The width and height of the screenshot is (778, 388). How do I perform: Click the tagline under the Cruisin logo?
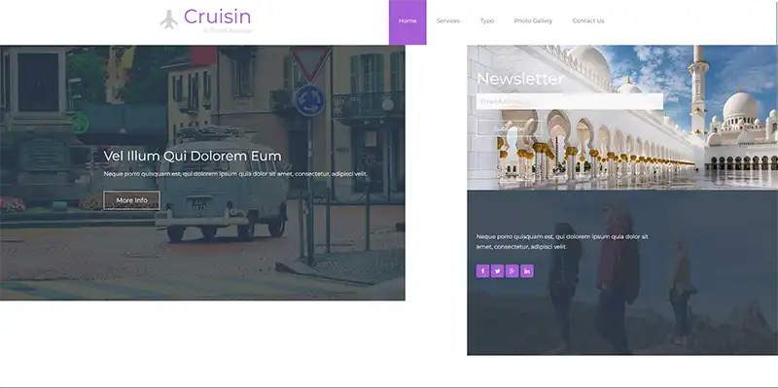coord(228,31)
